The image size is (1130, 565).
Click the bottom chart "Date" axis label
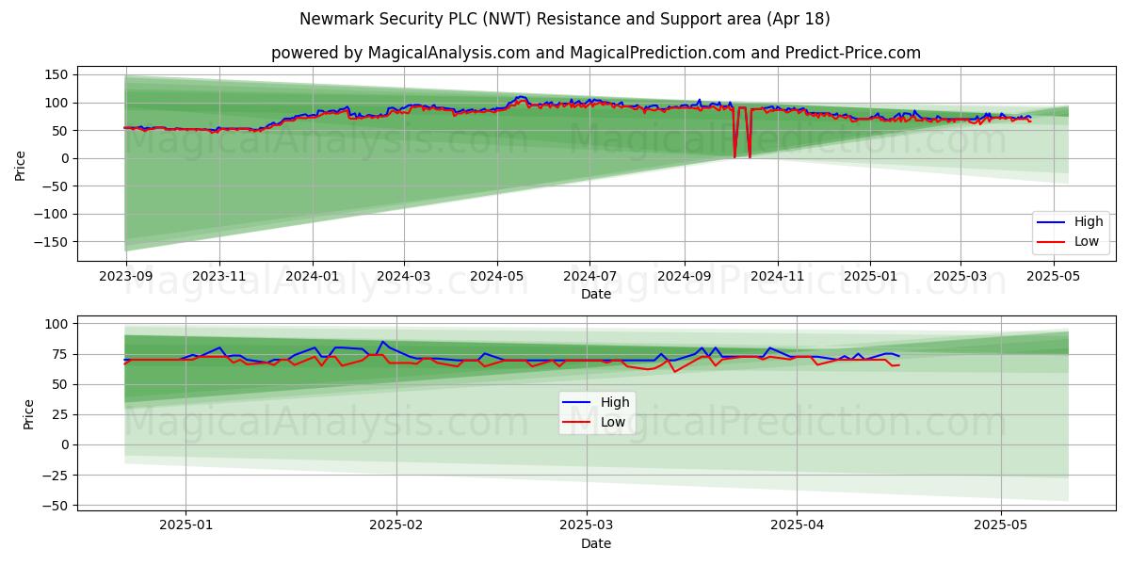(596, 543)
